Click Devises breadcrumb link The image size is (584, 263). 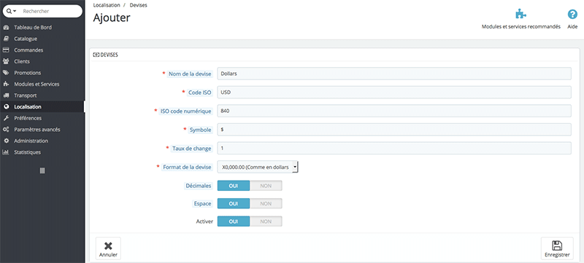pos(138,5)
